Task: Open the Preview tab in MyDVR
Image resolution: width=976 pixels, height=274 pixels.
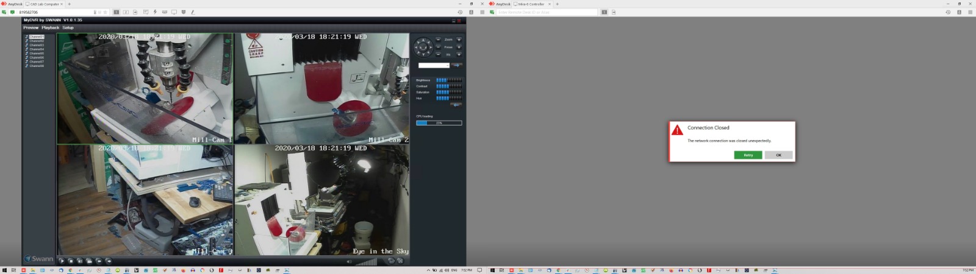Action: pyautogui.click(x=30, y=27)
